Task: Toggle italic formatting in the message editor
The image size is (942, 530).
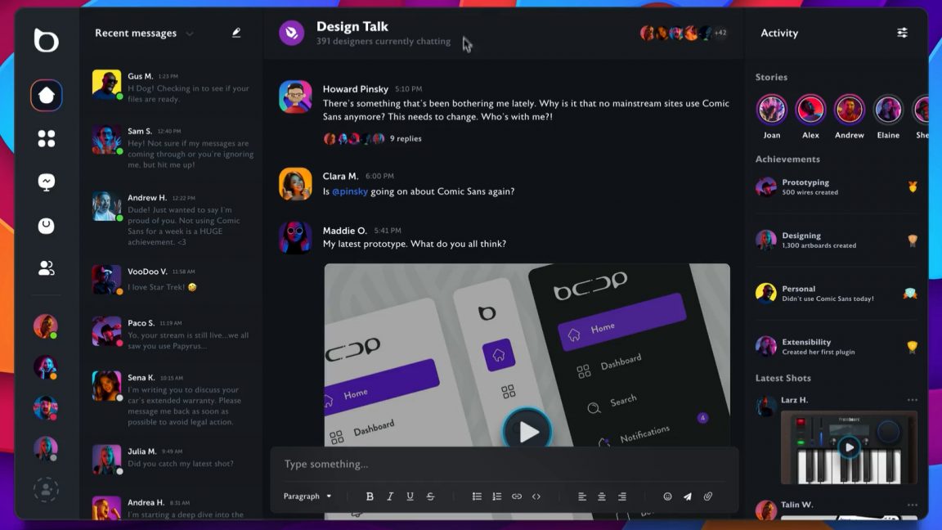Action: 390,496
